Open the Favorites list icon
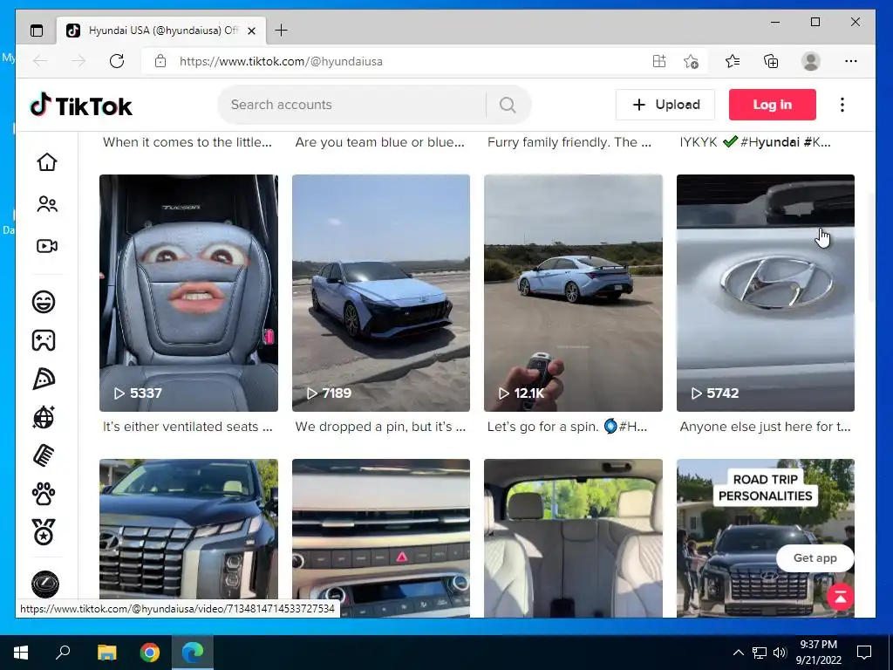 pyautogui.click(x=733, y=61)
